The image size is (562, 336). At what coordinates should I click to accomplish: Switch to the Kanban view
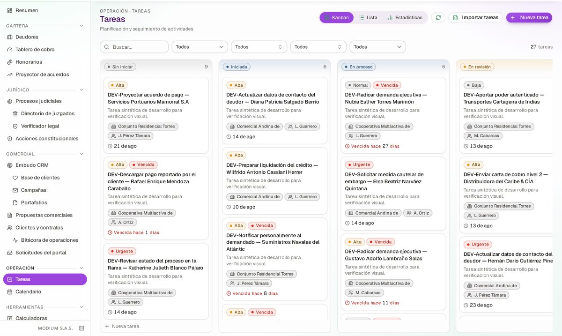(336, 17)
